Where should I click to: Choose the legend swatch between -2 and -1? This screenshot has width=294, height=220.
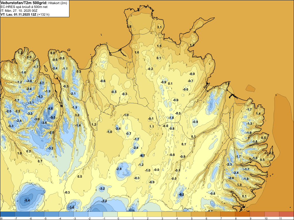click(96, 214)
